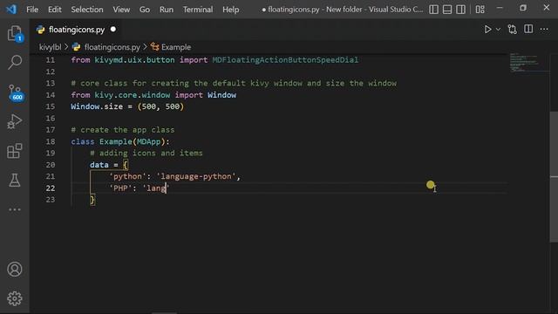Open the Search view

pyautogui.click(x=15, y=62)
